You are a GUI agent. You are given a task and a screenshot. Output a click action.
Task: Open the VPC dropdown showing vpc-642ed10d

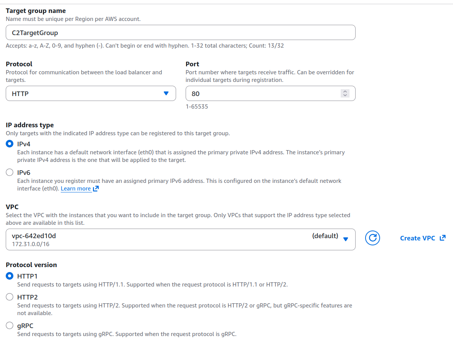coord(180,239)
